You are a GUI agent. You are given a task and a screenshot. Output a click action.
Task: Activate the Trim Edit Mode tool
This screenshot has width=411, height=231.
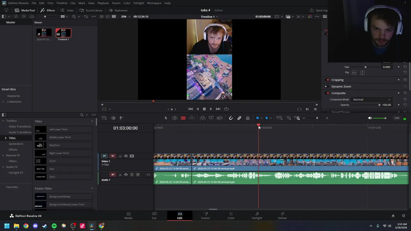[175, 118]
